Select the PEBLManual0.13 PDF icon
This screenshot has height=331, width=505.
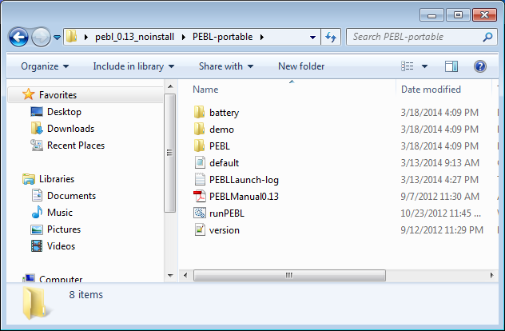(x=200, y=196)
